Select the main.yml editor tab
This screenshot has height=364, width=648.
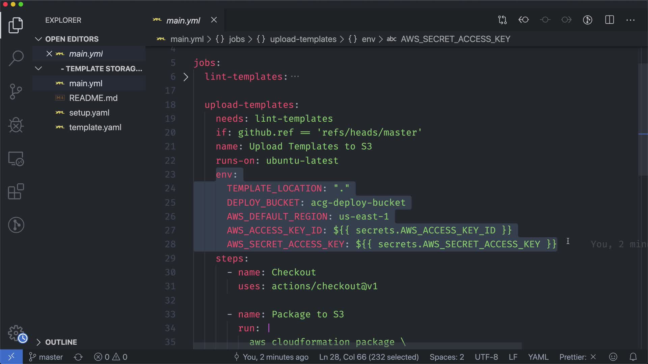183,21
